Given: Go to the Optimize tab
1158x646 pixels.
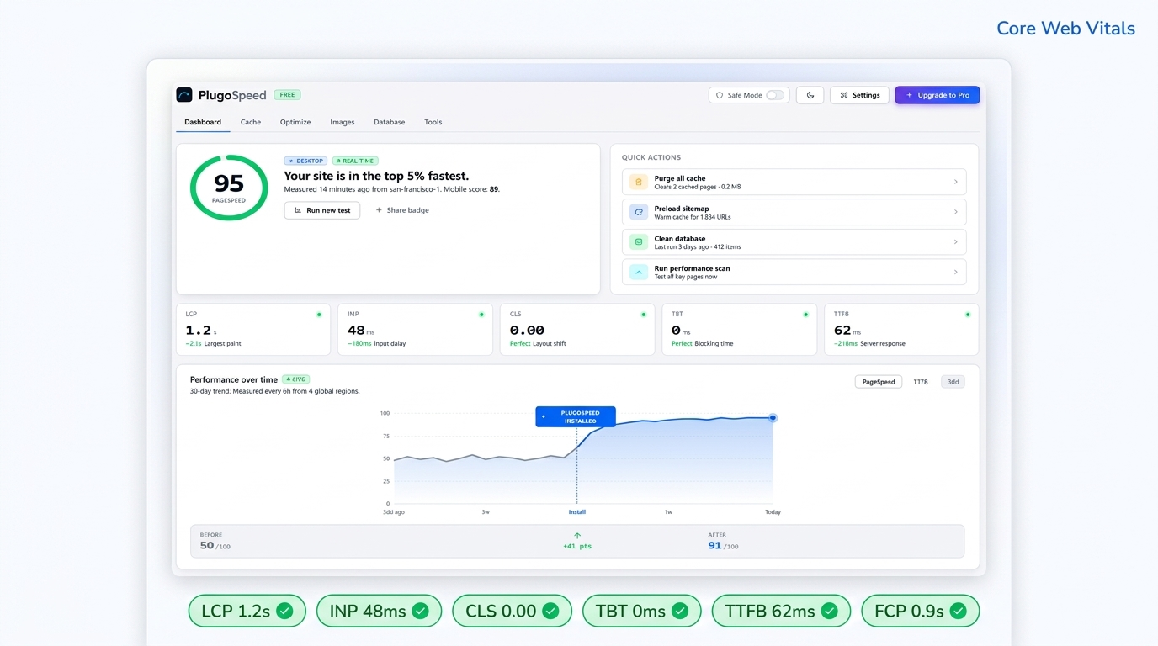Looking at the screenshot, I should 295,122.
